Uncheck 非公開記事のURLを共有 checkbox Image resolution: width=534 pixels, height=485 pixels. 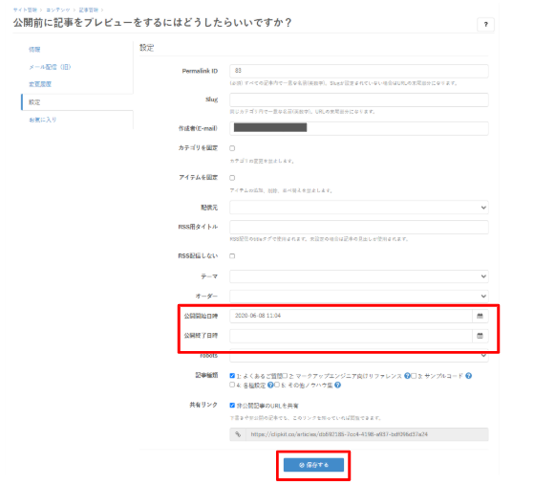click(232, 406)
